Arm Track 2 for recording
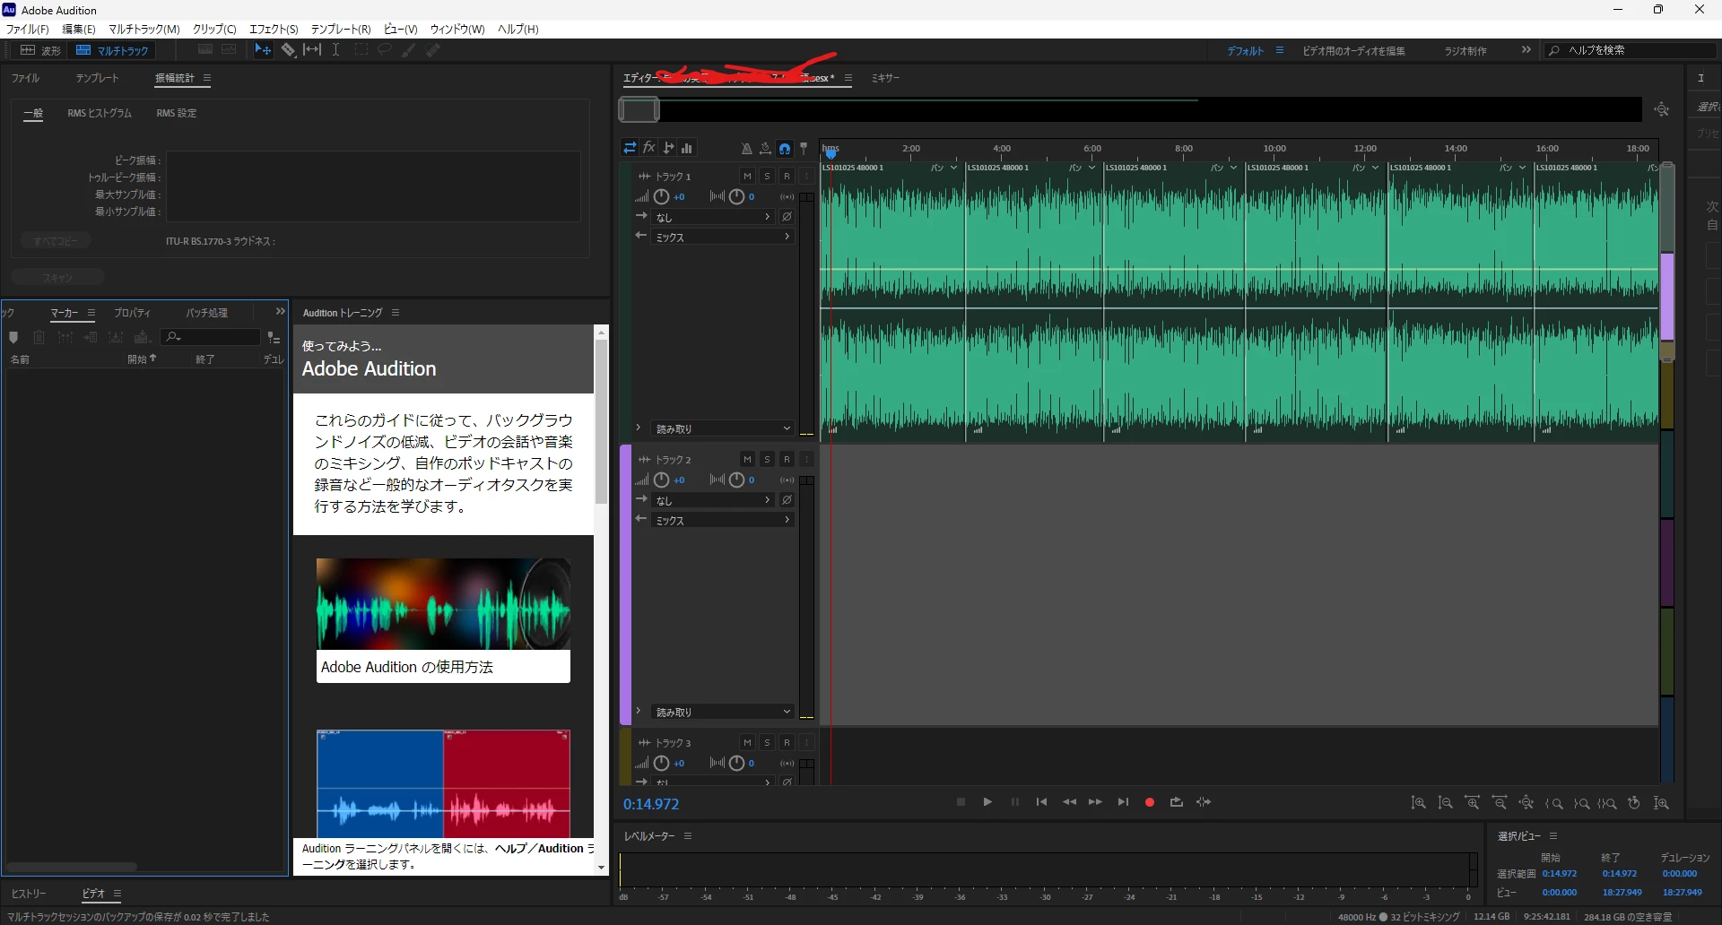Screen dimensions: 1722x925 click(787, 460)
